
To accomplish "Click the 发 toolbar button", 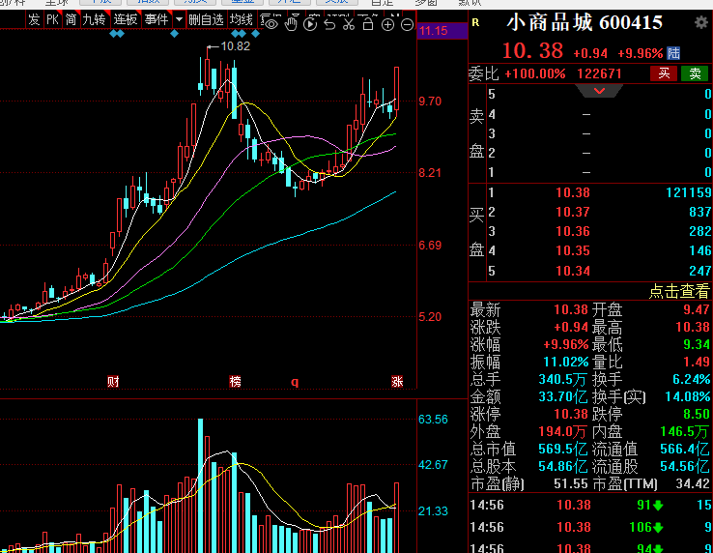I will click(x=34, y=19).
